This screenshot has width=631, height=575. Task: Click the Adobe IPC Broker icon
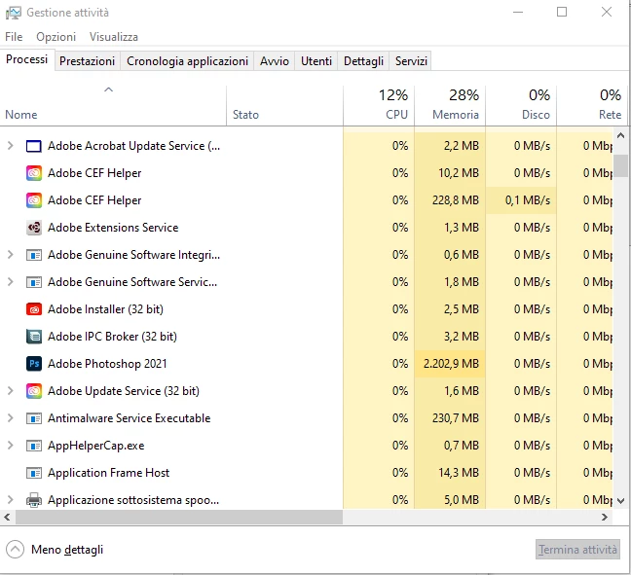pos(34,337)
